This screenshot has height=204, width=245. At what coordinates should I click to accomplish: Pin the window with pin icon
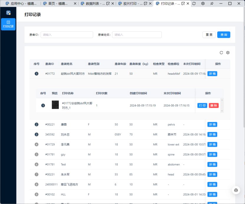click(x=212, y=4)
